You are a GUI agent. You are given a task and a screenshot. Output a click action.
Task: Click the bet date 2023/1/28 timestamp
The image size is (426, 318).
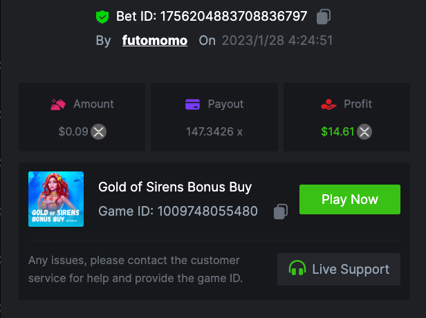(277, 40)
